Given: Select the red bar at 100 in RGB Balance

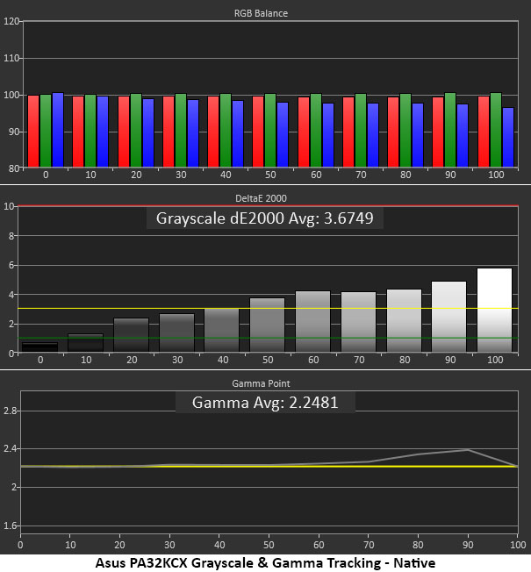Looking at the screenshot, I should [484, 132].
